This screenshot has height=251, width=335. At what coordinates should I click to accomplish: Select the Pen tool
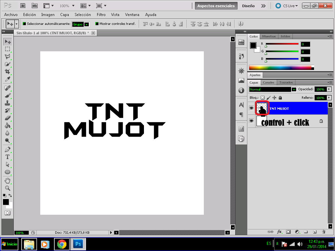tap(7, 149)
